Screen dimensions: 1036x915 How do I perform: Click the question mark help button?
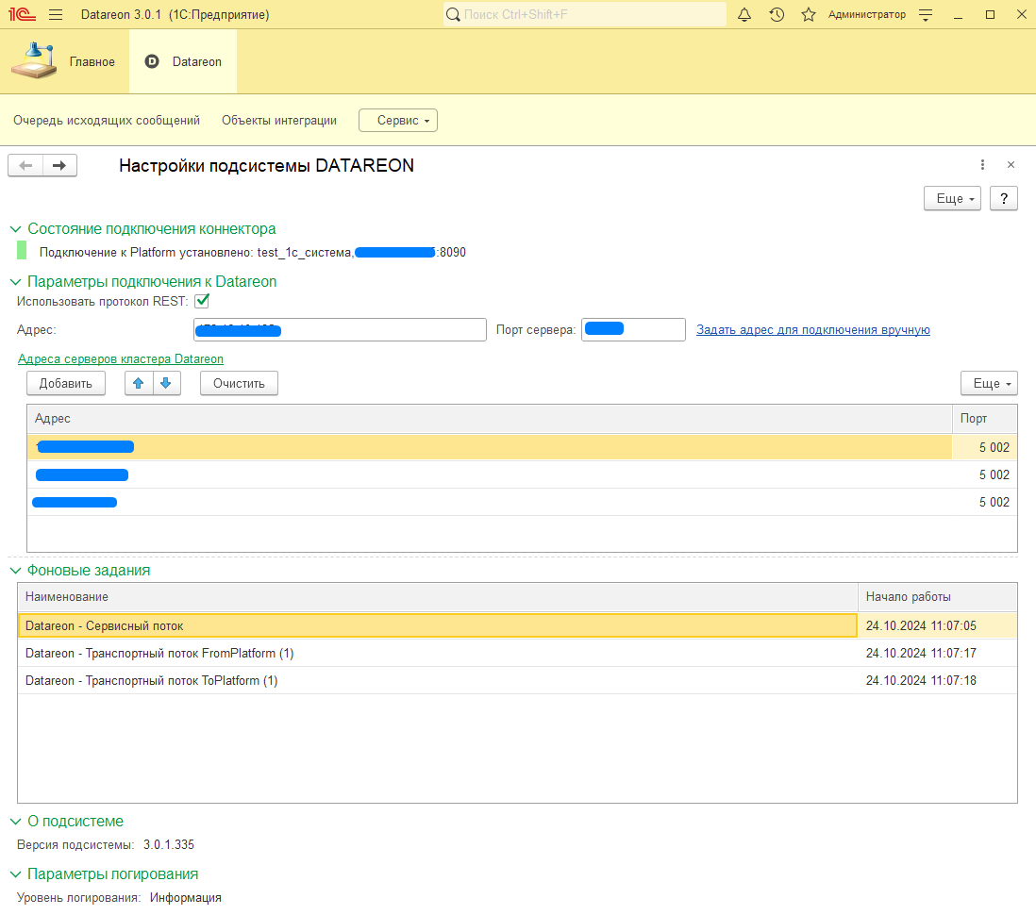(1003, 199)
